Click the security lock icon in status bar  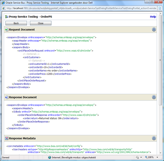click(137, 157)
